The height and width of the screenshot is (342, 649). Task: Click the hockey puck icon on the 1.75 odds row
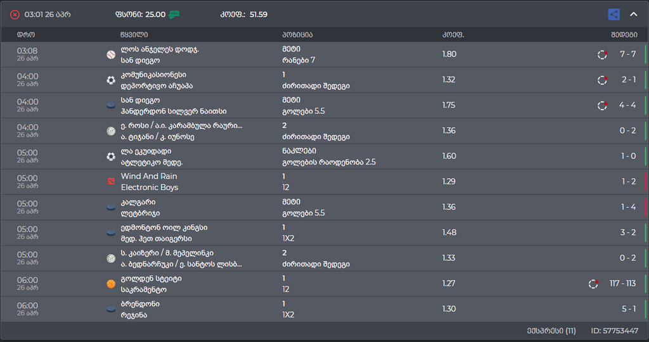(111, 105)
